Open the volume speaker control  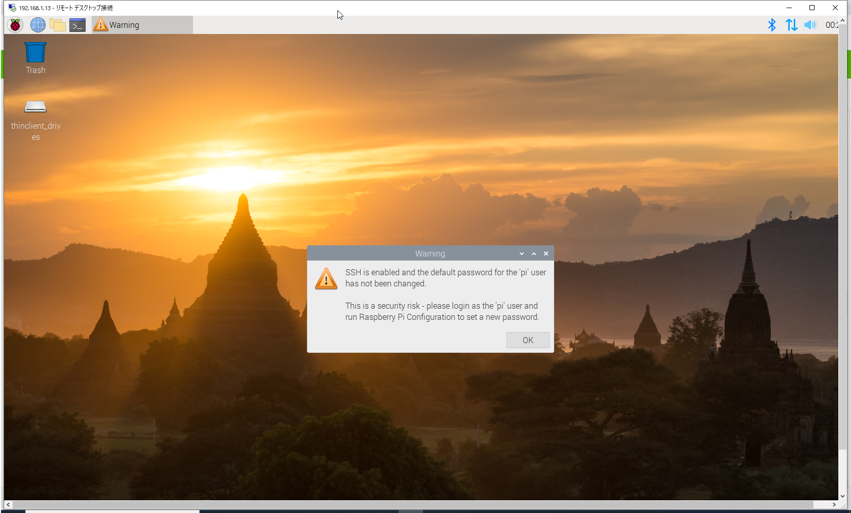click(810, 25)
